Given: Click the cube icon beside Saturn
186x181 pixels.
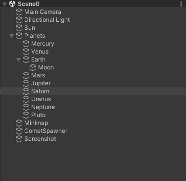Looking at the screenshot, I should click(26, 91).
